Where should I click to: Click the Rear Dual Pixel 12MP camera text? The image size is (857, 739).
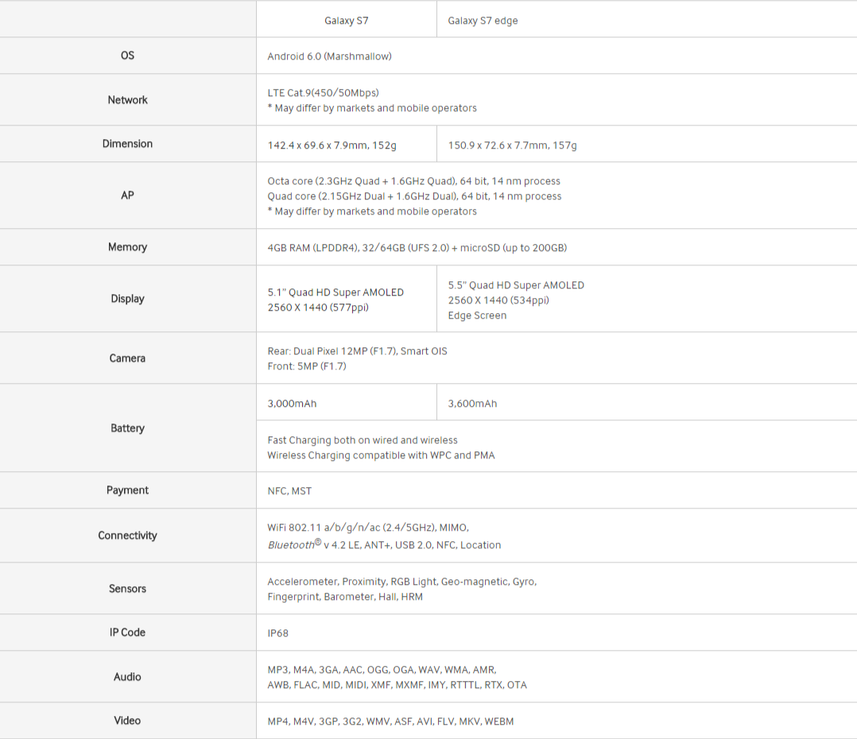357,351
